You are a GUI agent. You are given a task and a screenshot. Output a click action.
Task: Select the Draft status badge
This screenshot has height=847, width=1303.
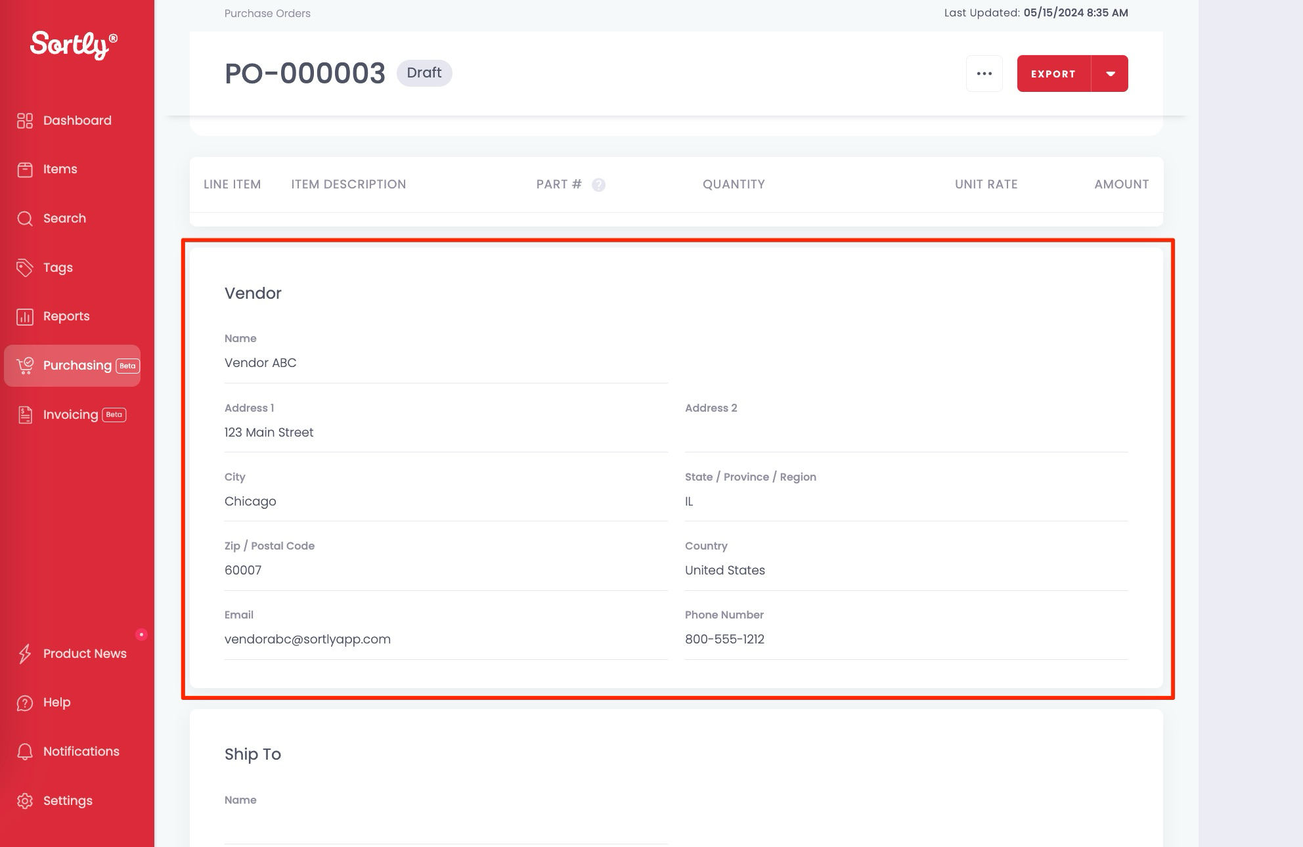click(424, 73)
